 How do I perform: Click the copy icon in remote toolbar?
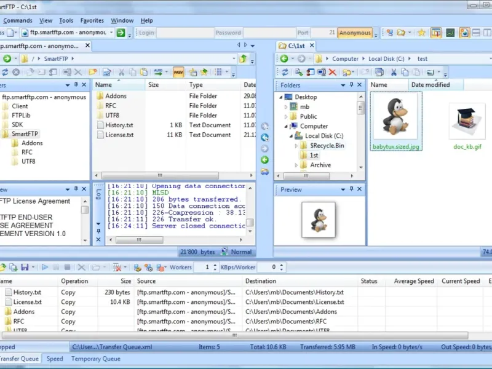coord(133,72)
